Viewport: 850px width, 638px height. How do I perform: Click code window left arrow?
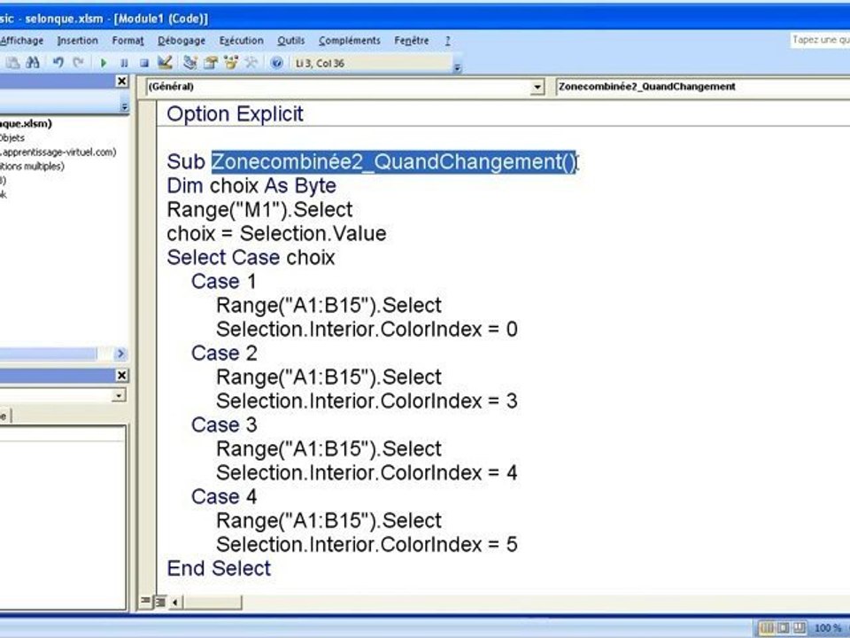point(175,603)
